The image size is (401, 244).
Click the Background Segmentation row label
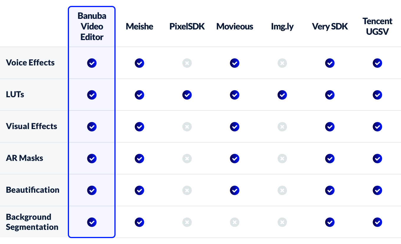[x=32, y=222]
